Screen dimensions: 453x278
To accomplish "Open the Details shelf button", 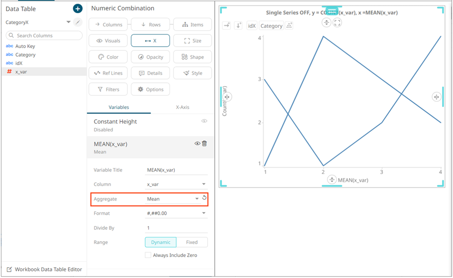I will coord(150,73).
